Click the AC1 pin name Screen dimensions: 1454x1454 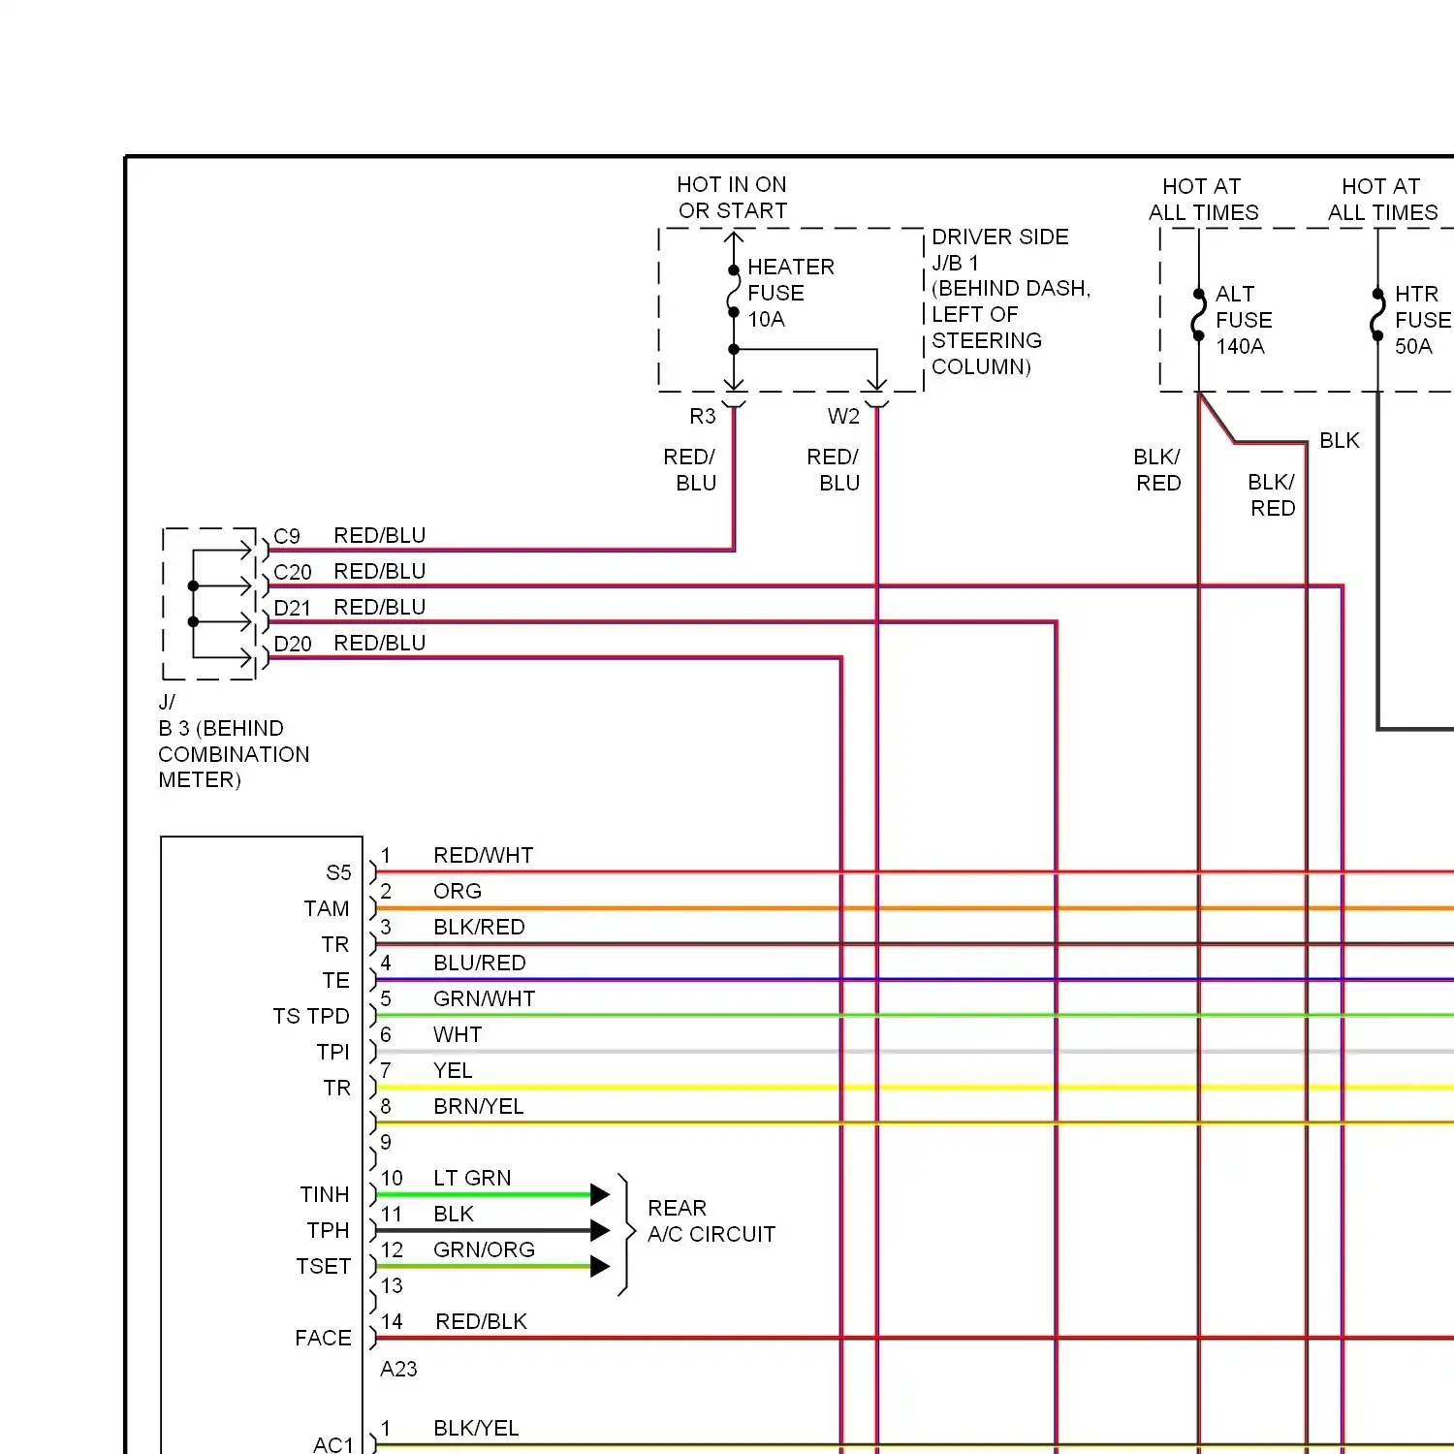[333, 1444]
